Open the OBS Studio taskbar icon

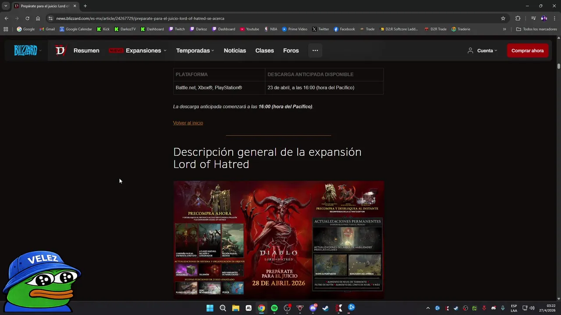click(x=287, y=308)
